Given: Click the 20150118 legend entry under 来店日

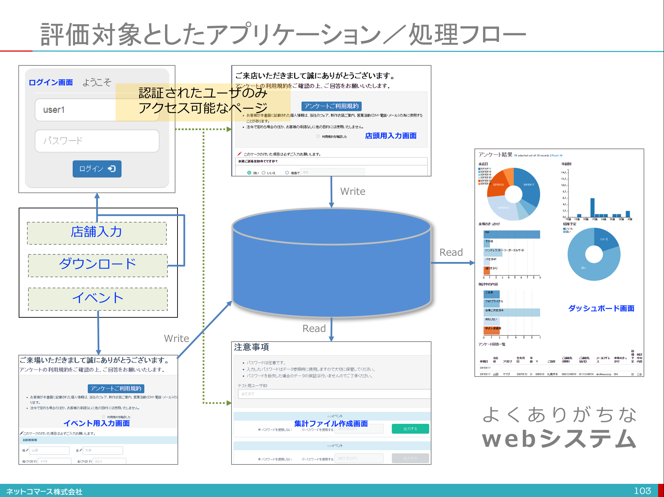Looking at the screenshot, I should pyautogui.click(x=485, y=172).
